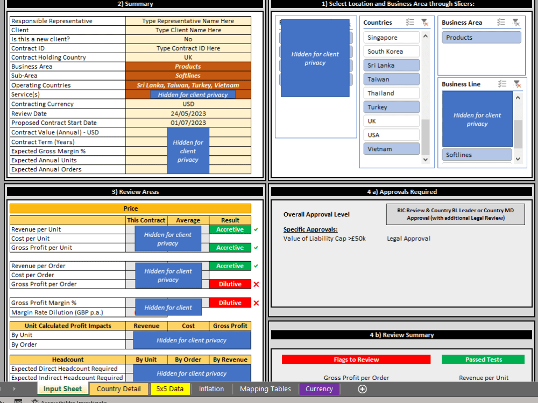This screenshot has width=538, height=403.
Task: Select Thailand in the Countries slicer
Action: (392, 92)
